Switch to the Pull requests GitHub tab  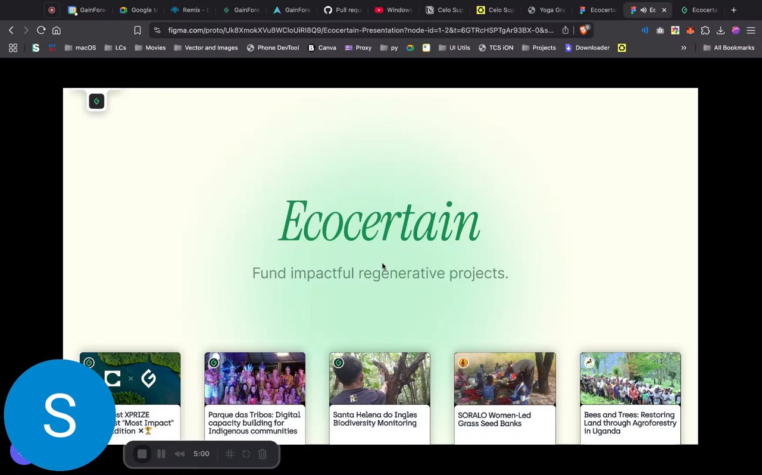[x=343, y=10]
